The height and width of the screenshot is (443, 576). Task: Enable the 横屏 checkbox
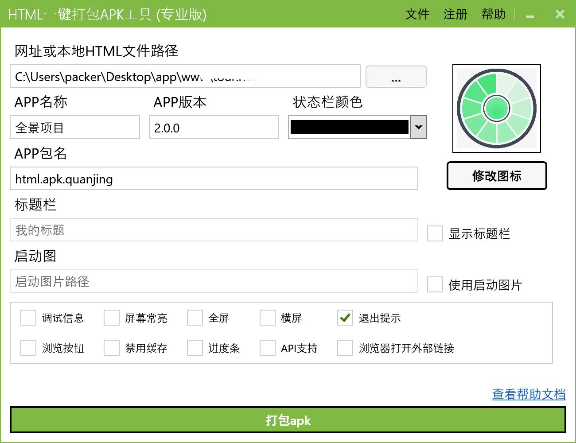(267, 318)
